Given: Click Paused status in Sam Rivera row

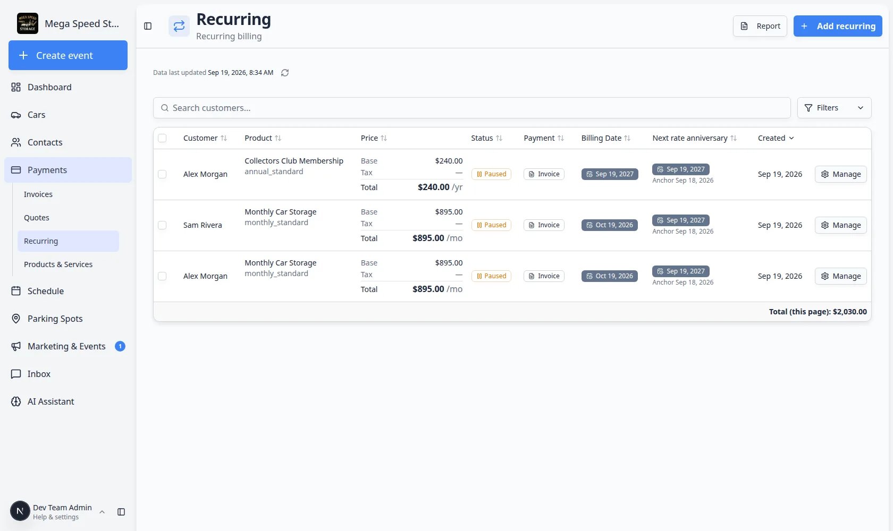Looking at the screenshot, I should 491,225.
